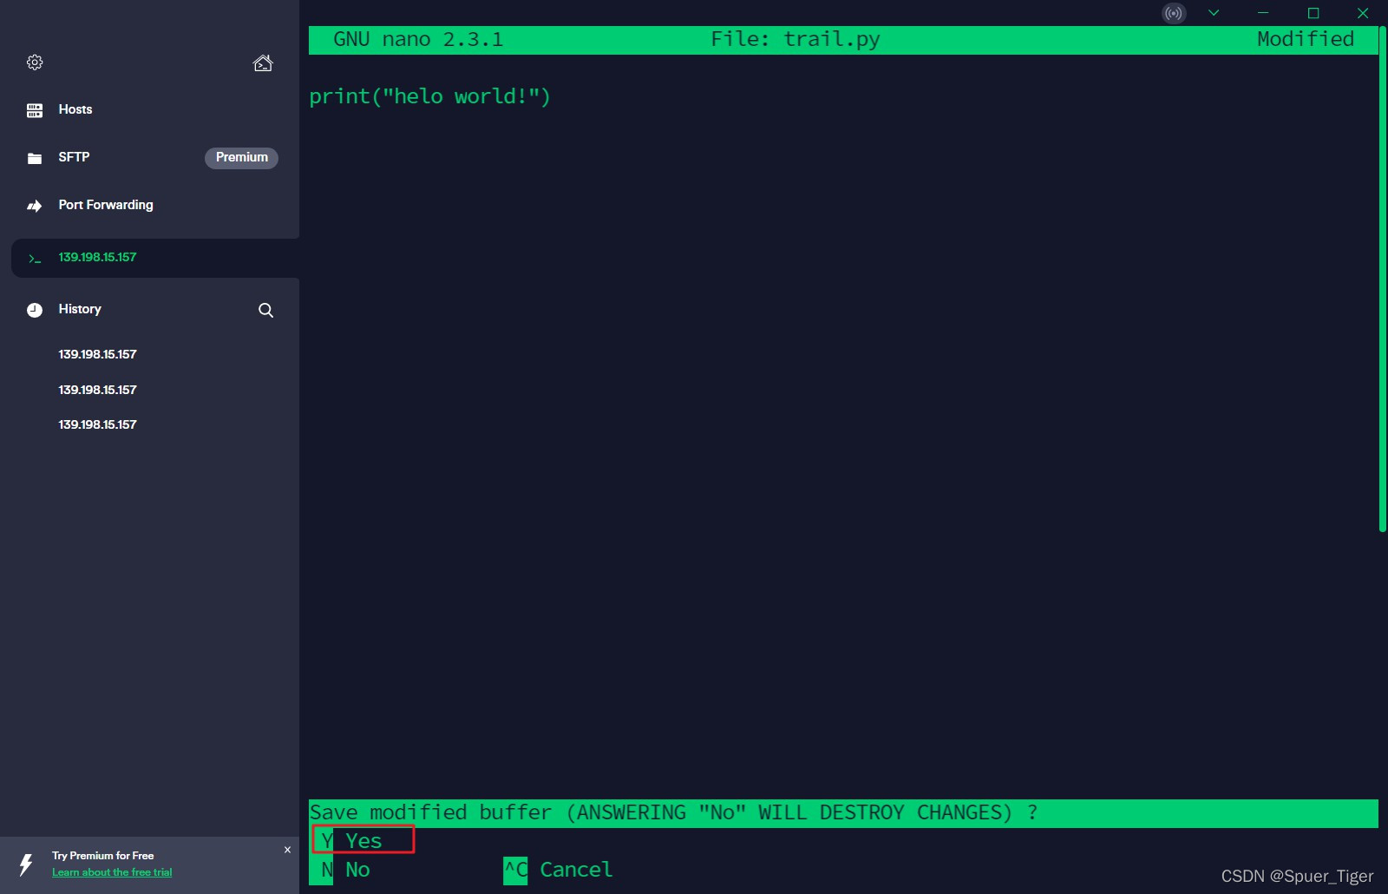Open second 139.198.15.157 history entry
1388x894 pixels.
97,390
